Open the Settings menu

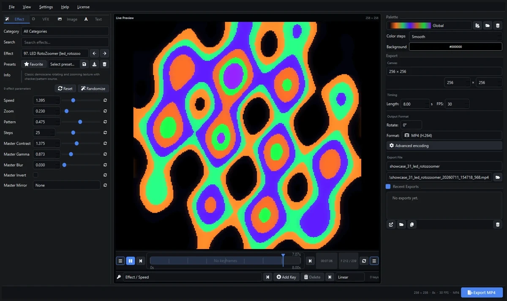pyautogui.click(x=46, y=7)
